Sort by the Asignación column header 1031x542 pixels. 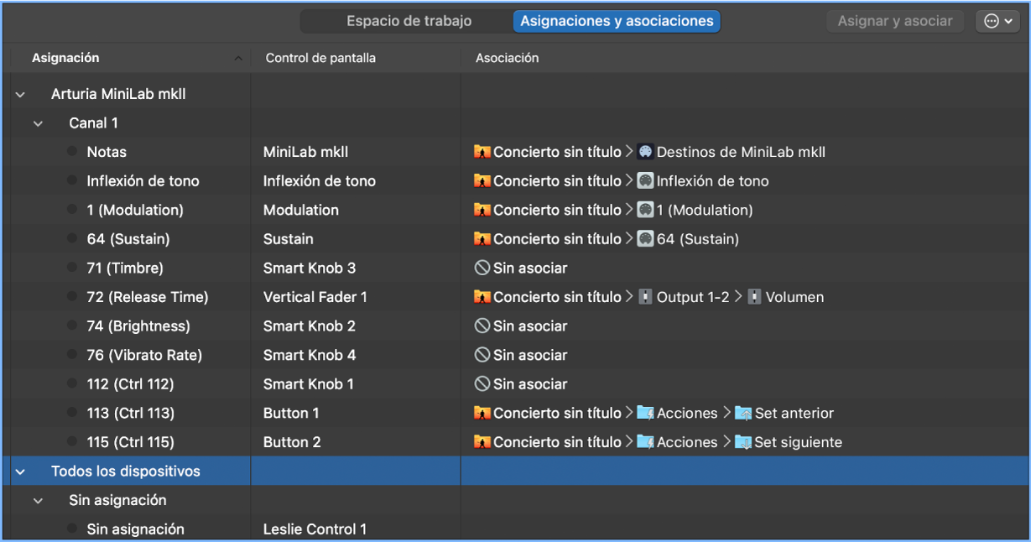65,58
